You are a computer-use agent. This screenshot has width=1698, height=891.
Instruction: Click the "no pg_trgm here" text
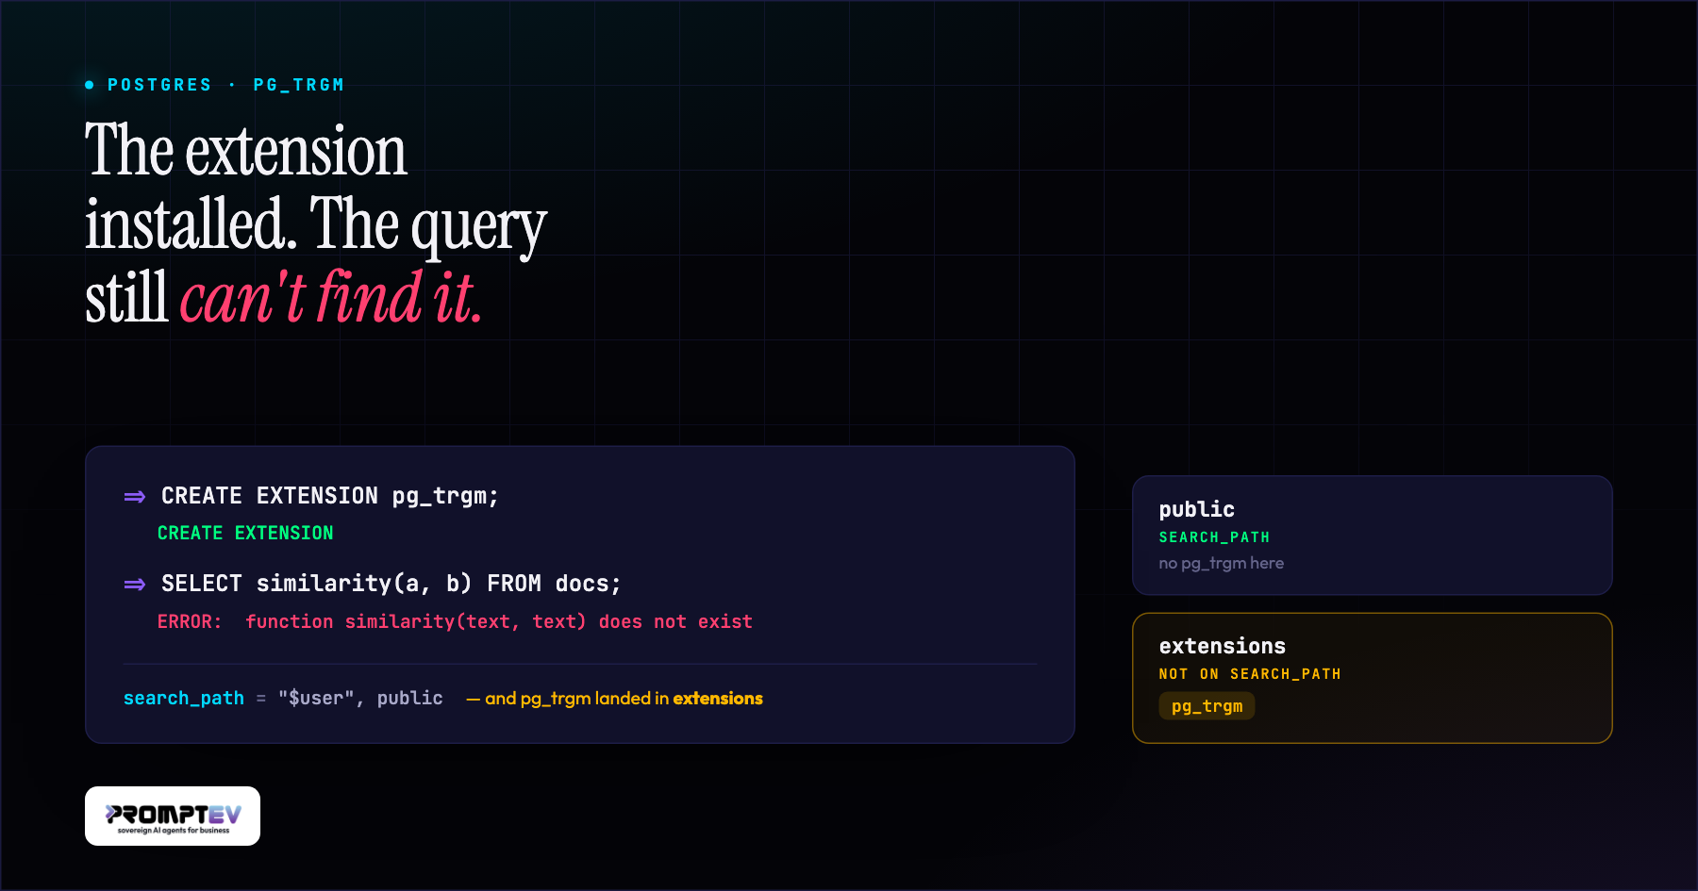(1222, 563)
